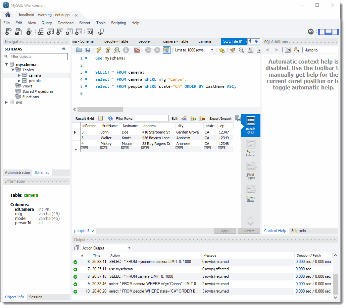Expand the sys schema node
Image resolution: width=346 pixels, height=308 pixels.
(x=6, y=102)
